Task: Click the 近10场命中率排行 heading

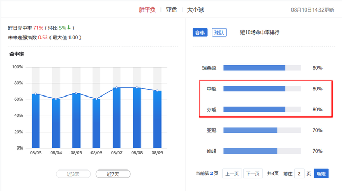Action: tap(259, 33)
